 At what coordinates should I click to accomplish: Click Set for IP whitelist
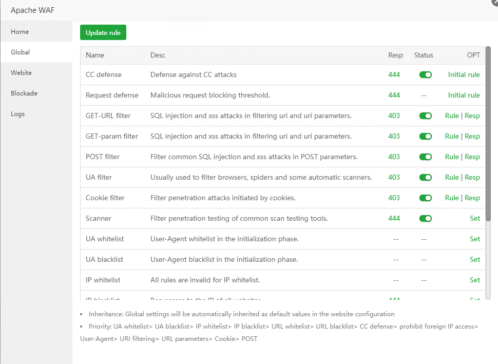(x=475, y=280)
